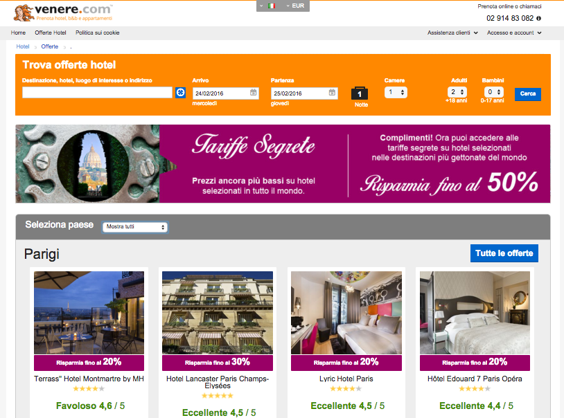Click the Risparmia fino al 30% badge
This screenshot has height=418, width=564.
(218, 363)
